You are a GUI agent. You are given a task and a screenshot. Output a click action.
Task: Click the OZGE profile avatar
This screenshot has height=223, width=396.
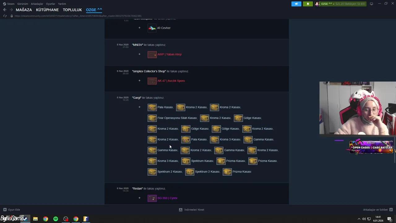[317, 4]
